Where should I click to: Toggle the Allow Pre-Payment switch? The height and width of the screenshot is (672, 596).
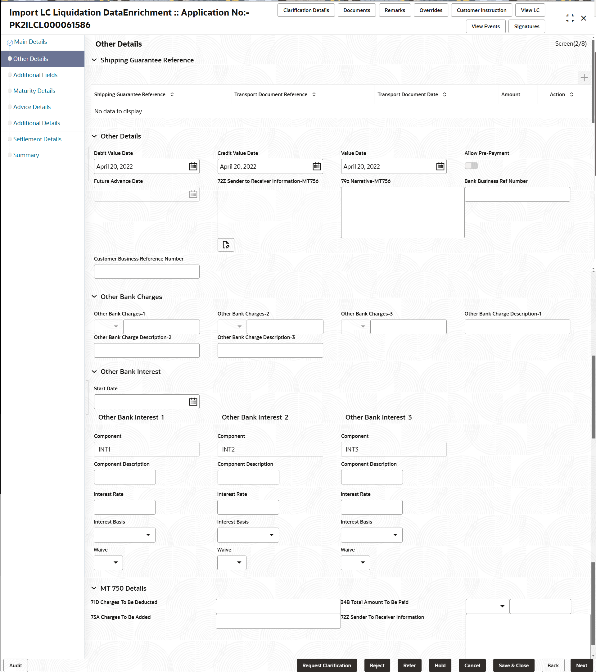(471, 166)
